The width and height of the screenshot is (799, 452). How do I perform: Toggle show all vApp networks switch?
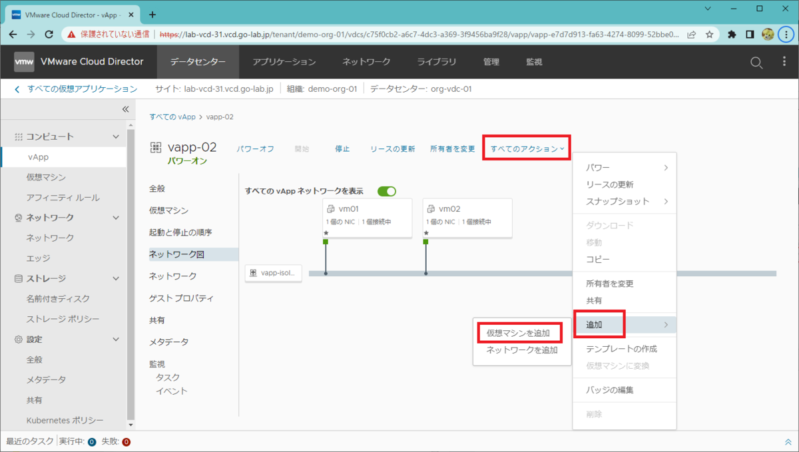coord(387,191)
